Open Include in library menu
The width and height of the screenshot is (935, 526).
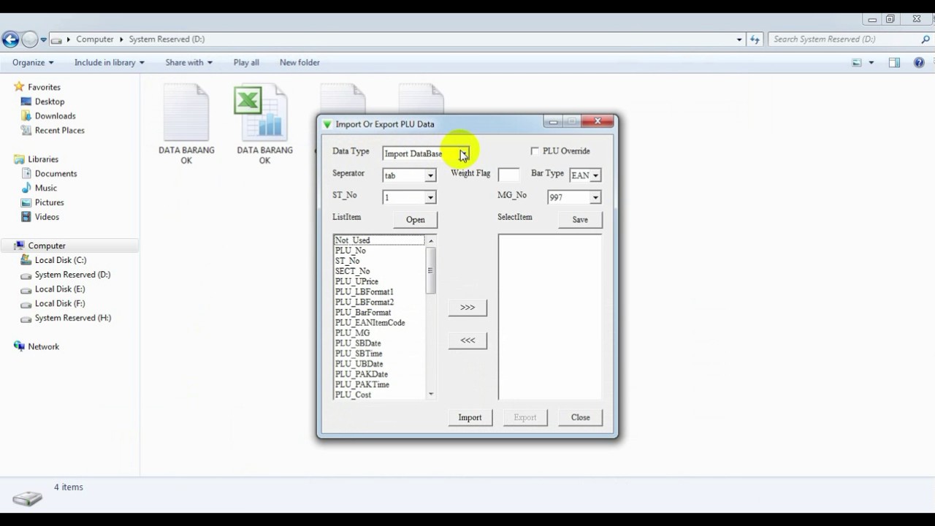pyautogui.click(x=110, y=63)
